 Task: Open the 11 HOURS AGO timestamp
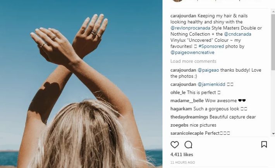click(182, 163)
